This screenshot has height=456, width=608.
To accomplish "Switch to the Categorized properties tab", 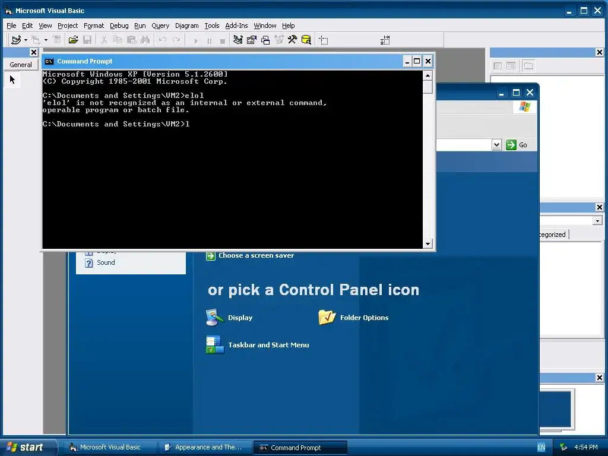I will (553, 235).
